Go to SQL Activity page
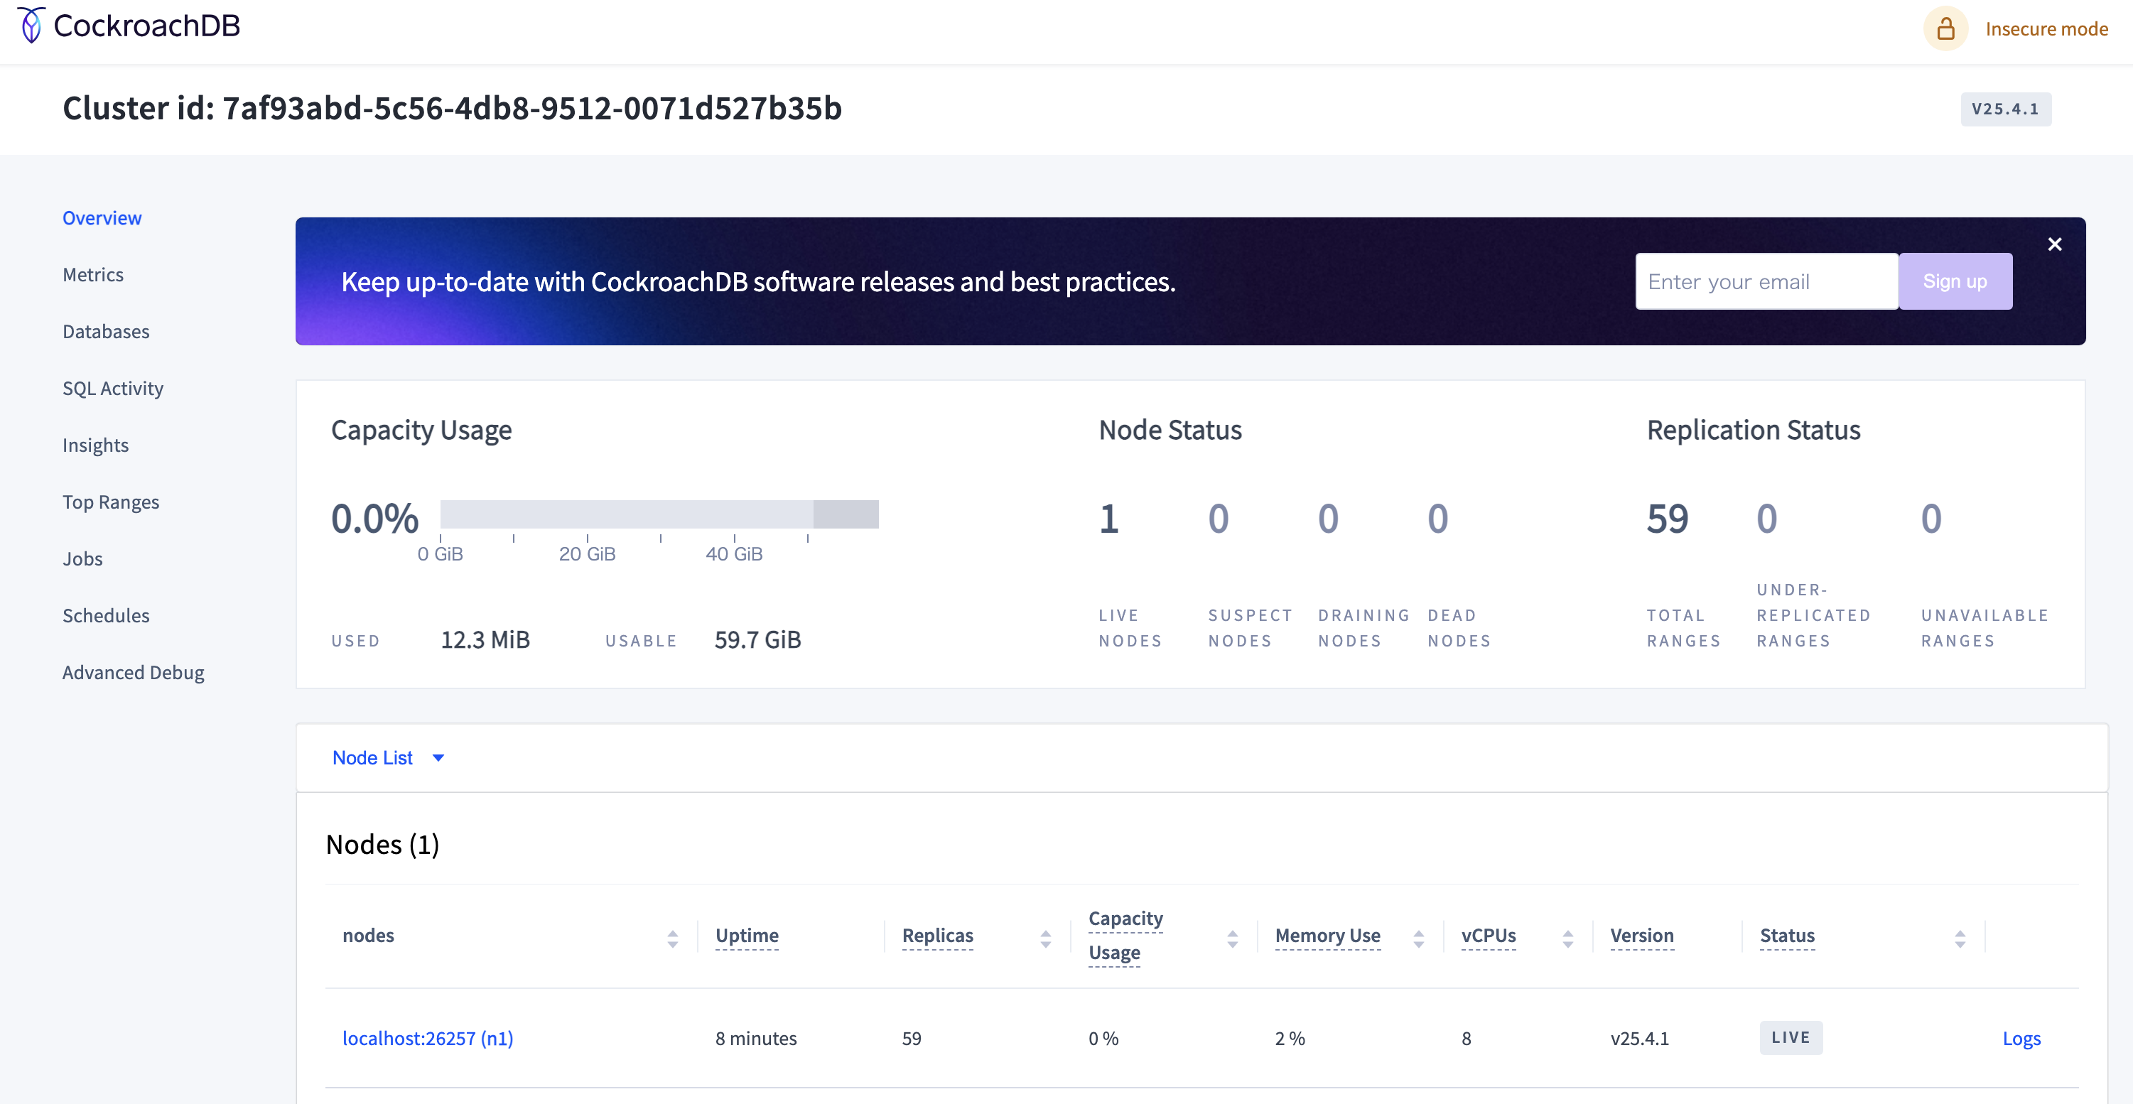This screenshot has width=2133, height=1104. [112, 389]
